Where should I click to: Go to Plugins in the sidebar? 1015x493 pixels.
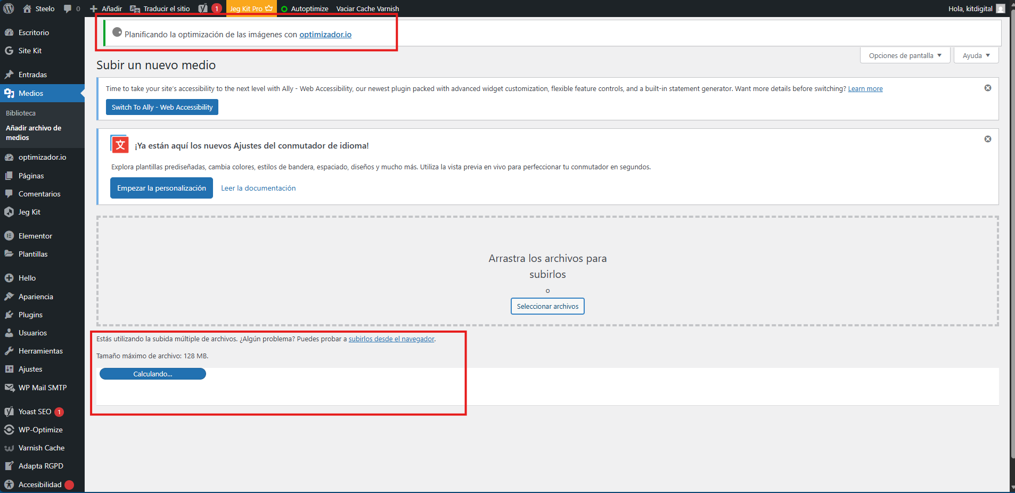tap(30, 315)
